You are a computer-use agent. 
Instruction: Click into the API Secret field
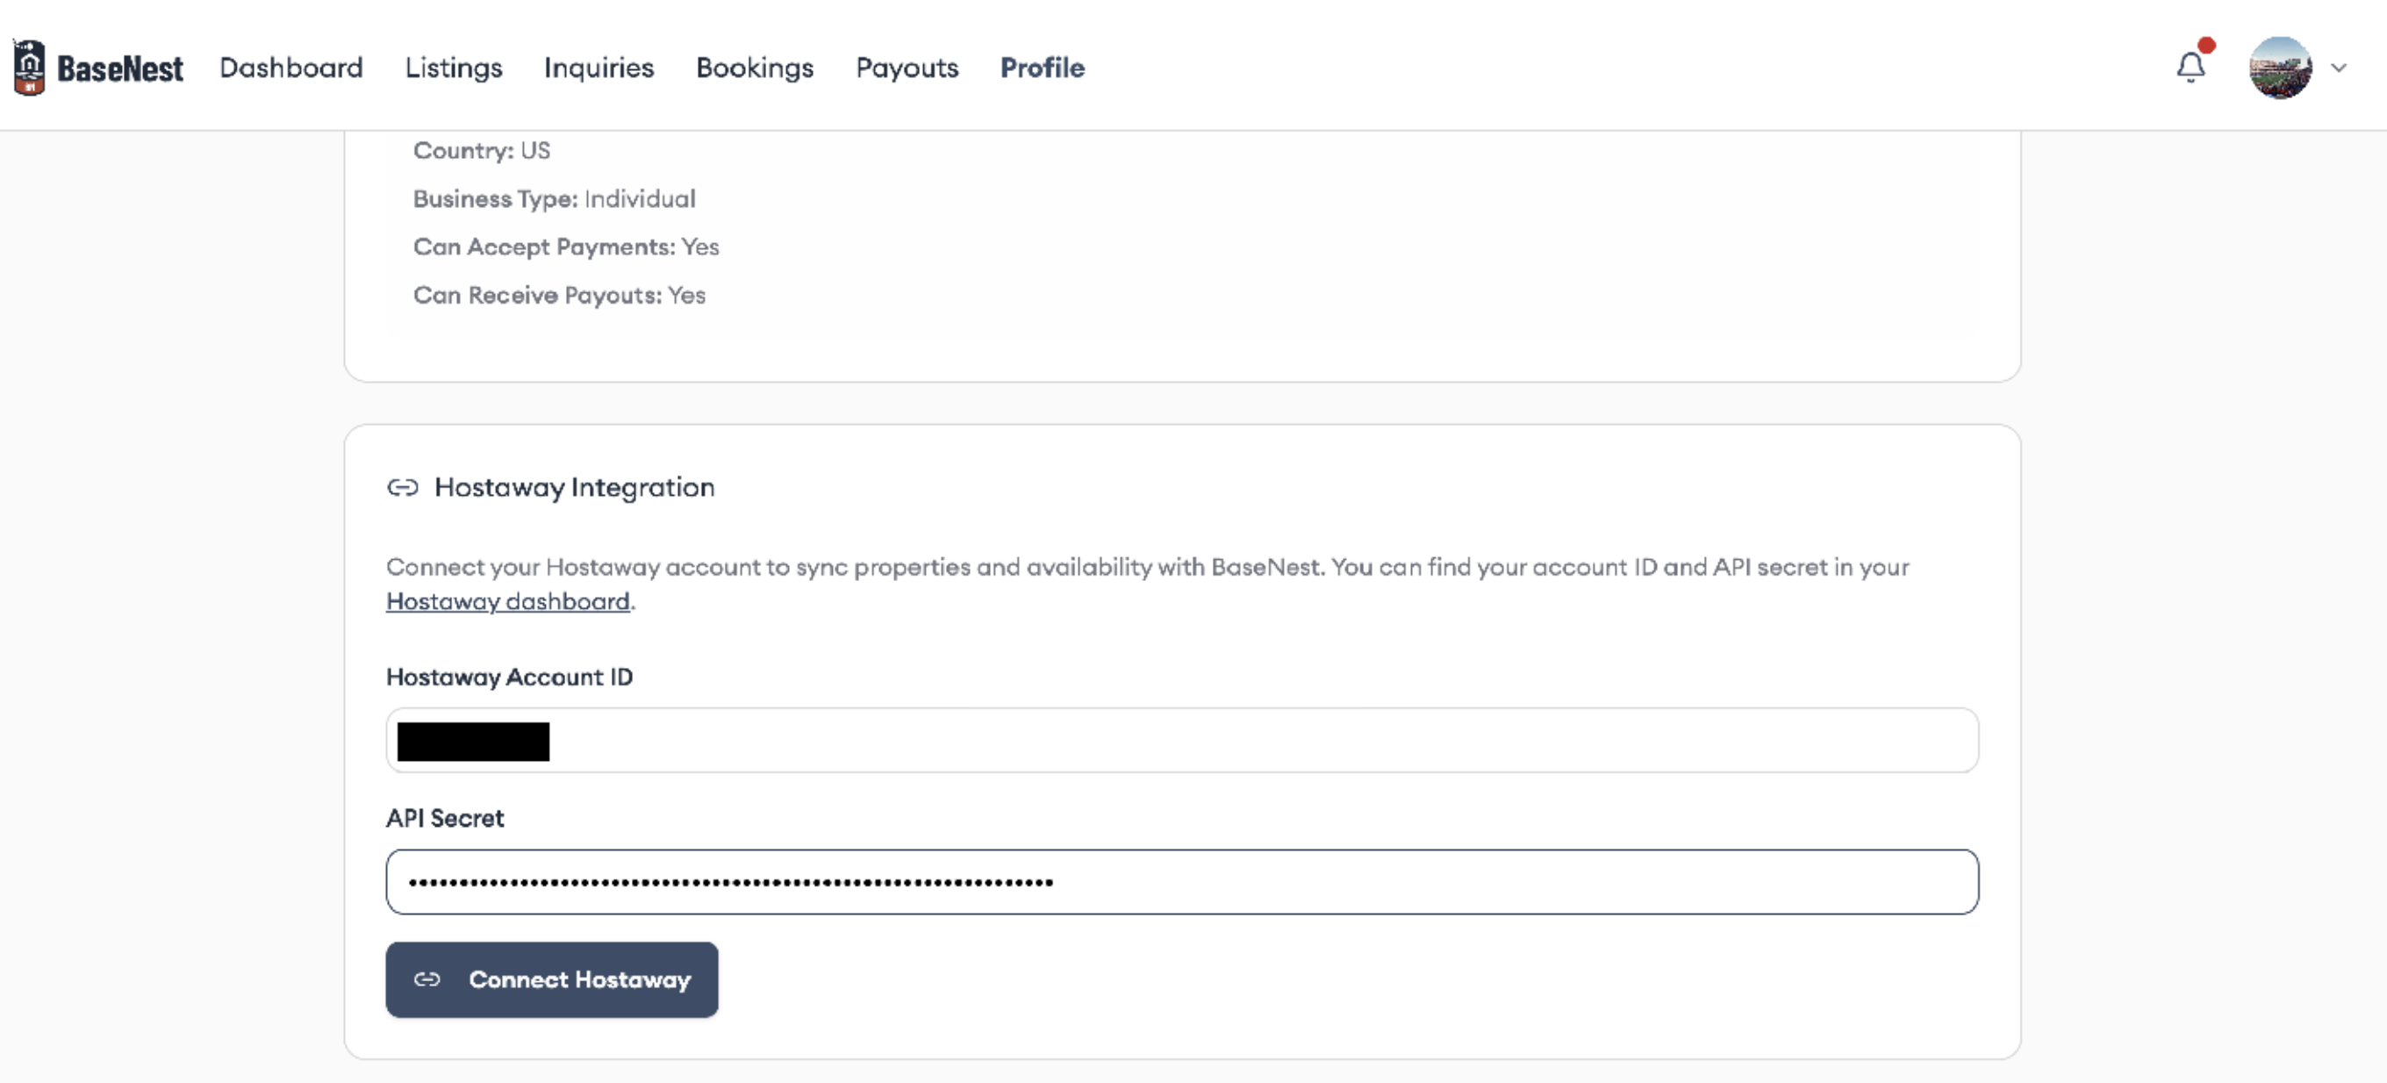pos(1182,882)
